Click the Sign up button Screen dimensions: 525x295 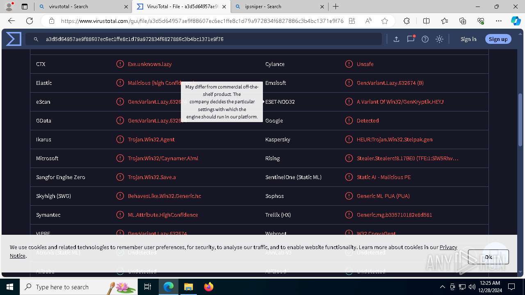498,39
